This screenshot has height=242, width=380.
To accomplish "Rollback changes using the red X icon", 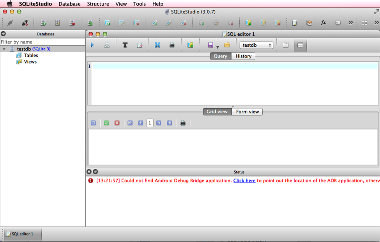I will [x=117, y=123].
